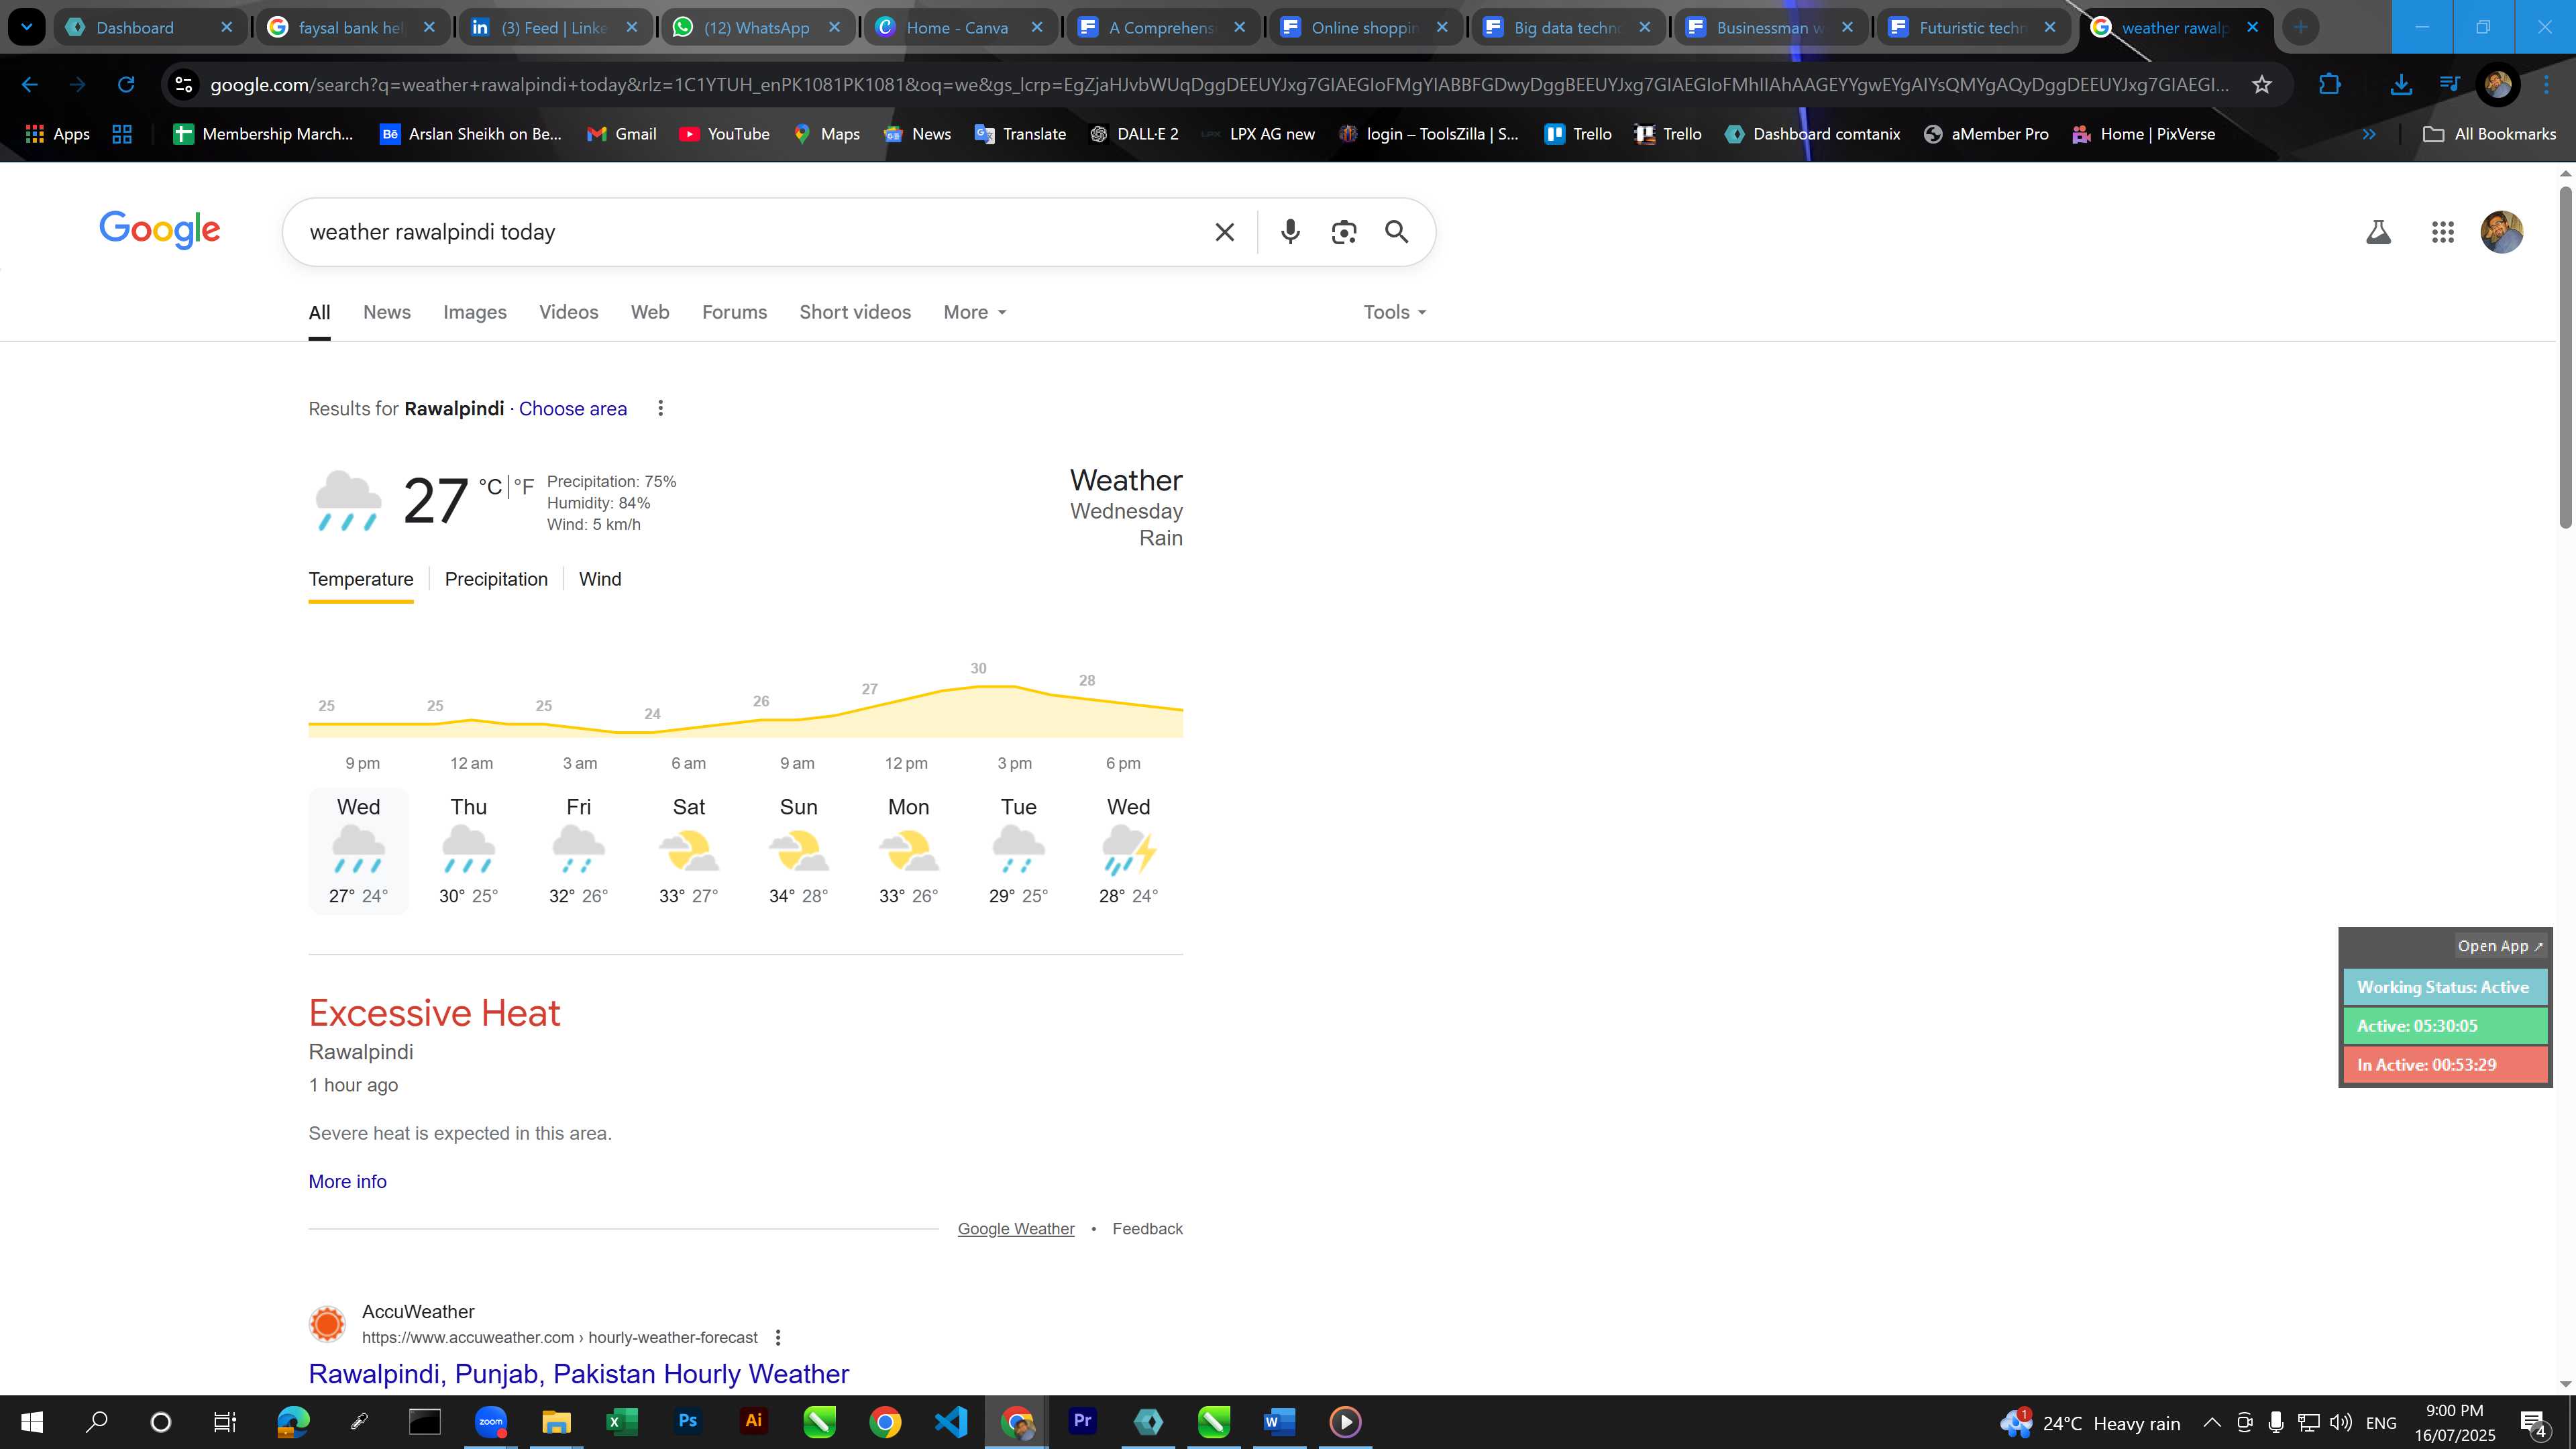Image resolution: width=2576 pixels, height=1449 pixels.
Task: Open More info on Excessive Heat
Action: tap(347, 1181)
